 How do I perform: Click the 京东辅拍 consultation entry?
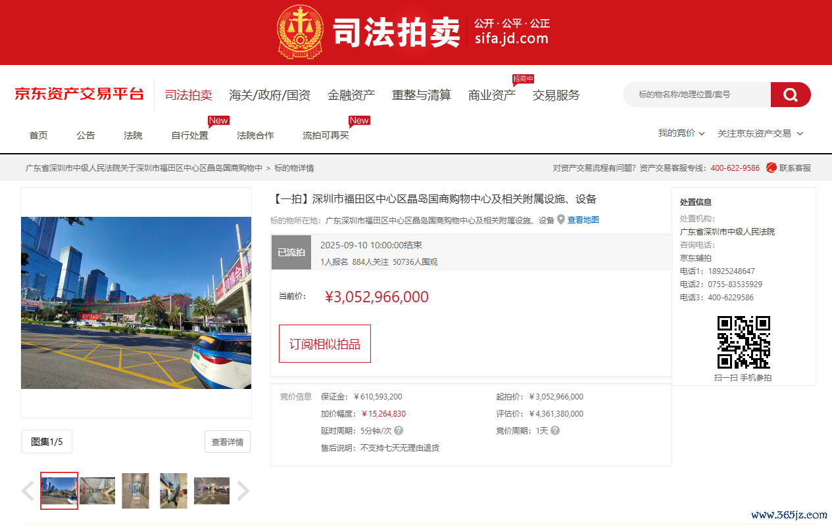pyautogui.click(x=696, y=258)
